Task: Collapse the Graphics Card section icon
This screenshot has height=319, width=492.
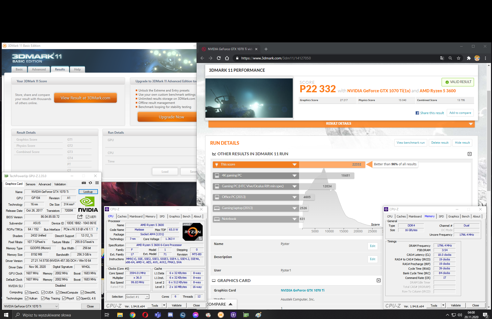Action: pos(379,280)
